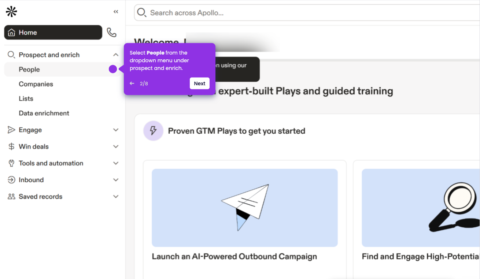Click the Tools and automation plug icon

click(x=11, y=163)
